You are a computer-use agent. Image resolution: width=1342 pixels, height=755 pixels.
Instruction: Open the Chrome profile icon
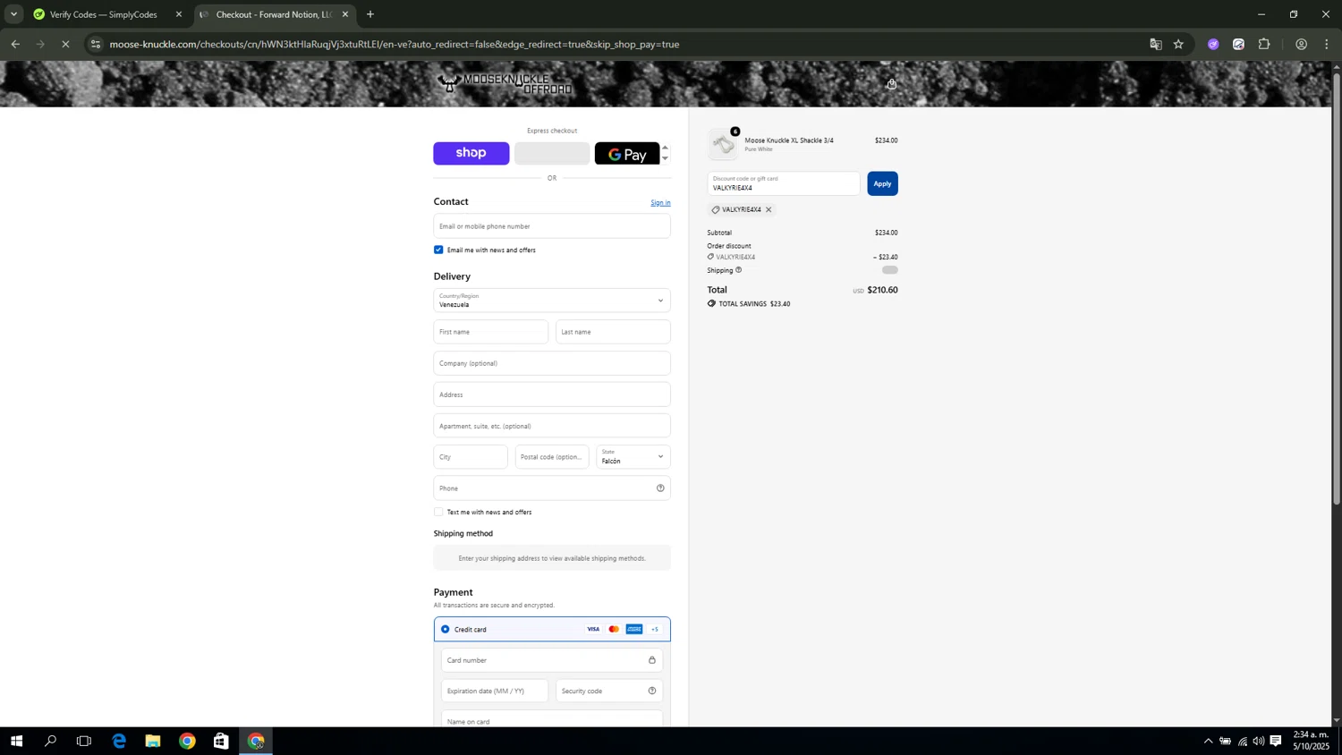(1302, 44)
